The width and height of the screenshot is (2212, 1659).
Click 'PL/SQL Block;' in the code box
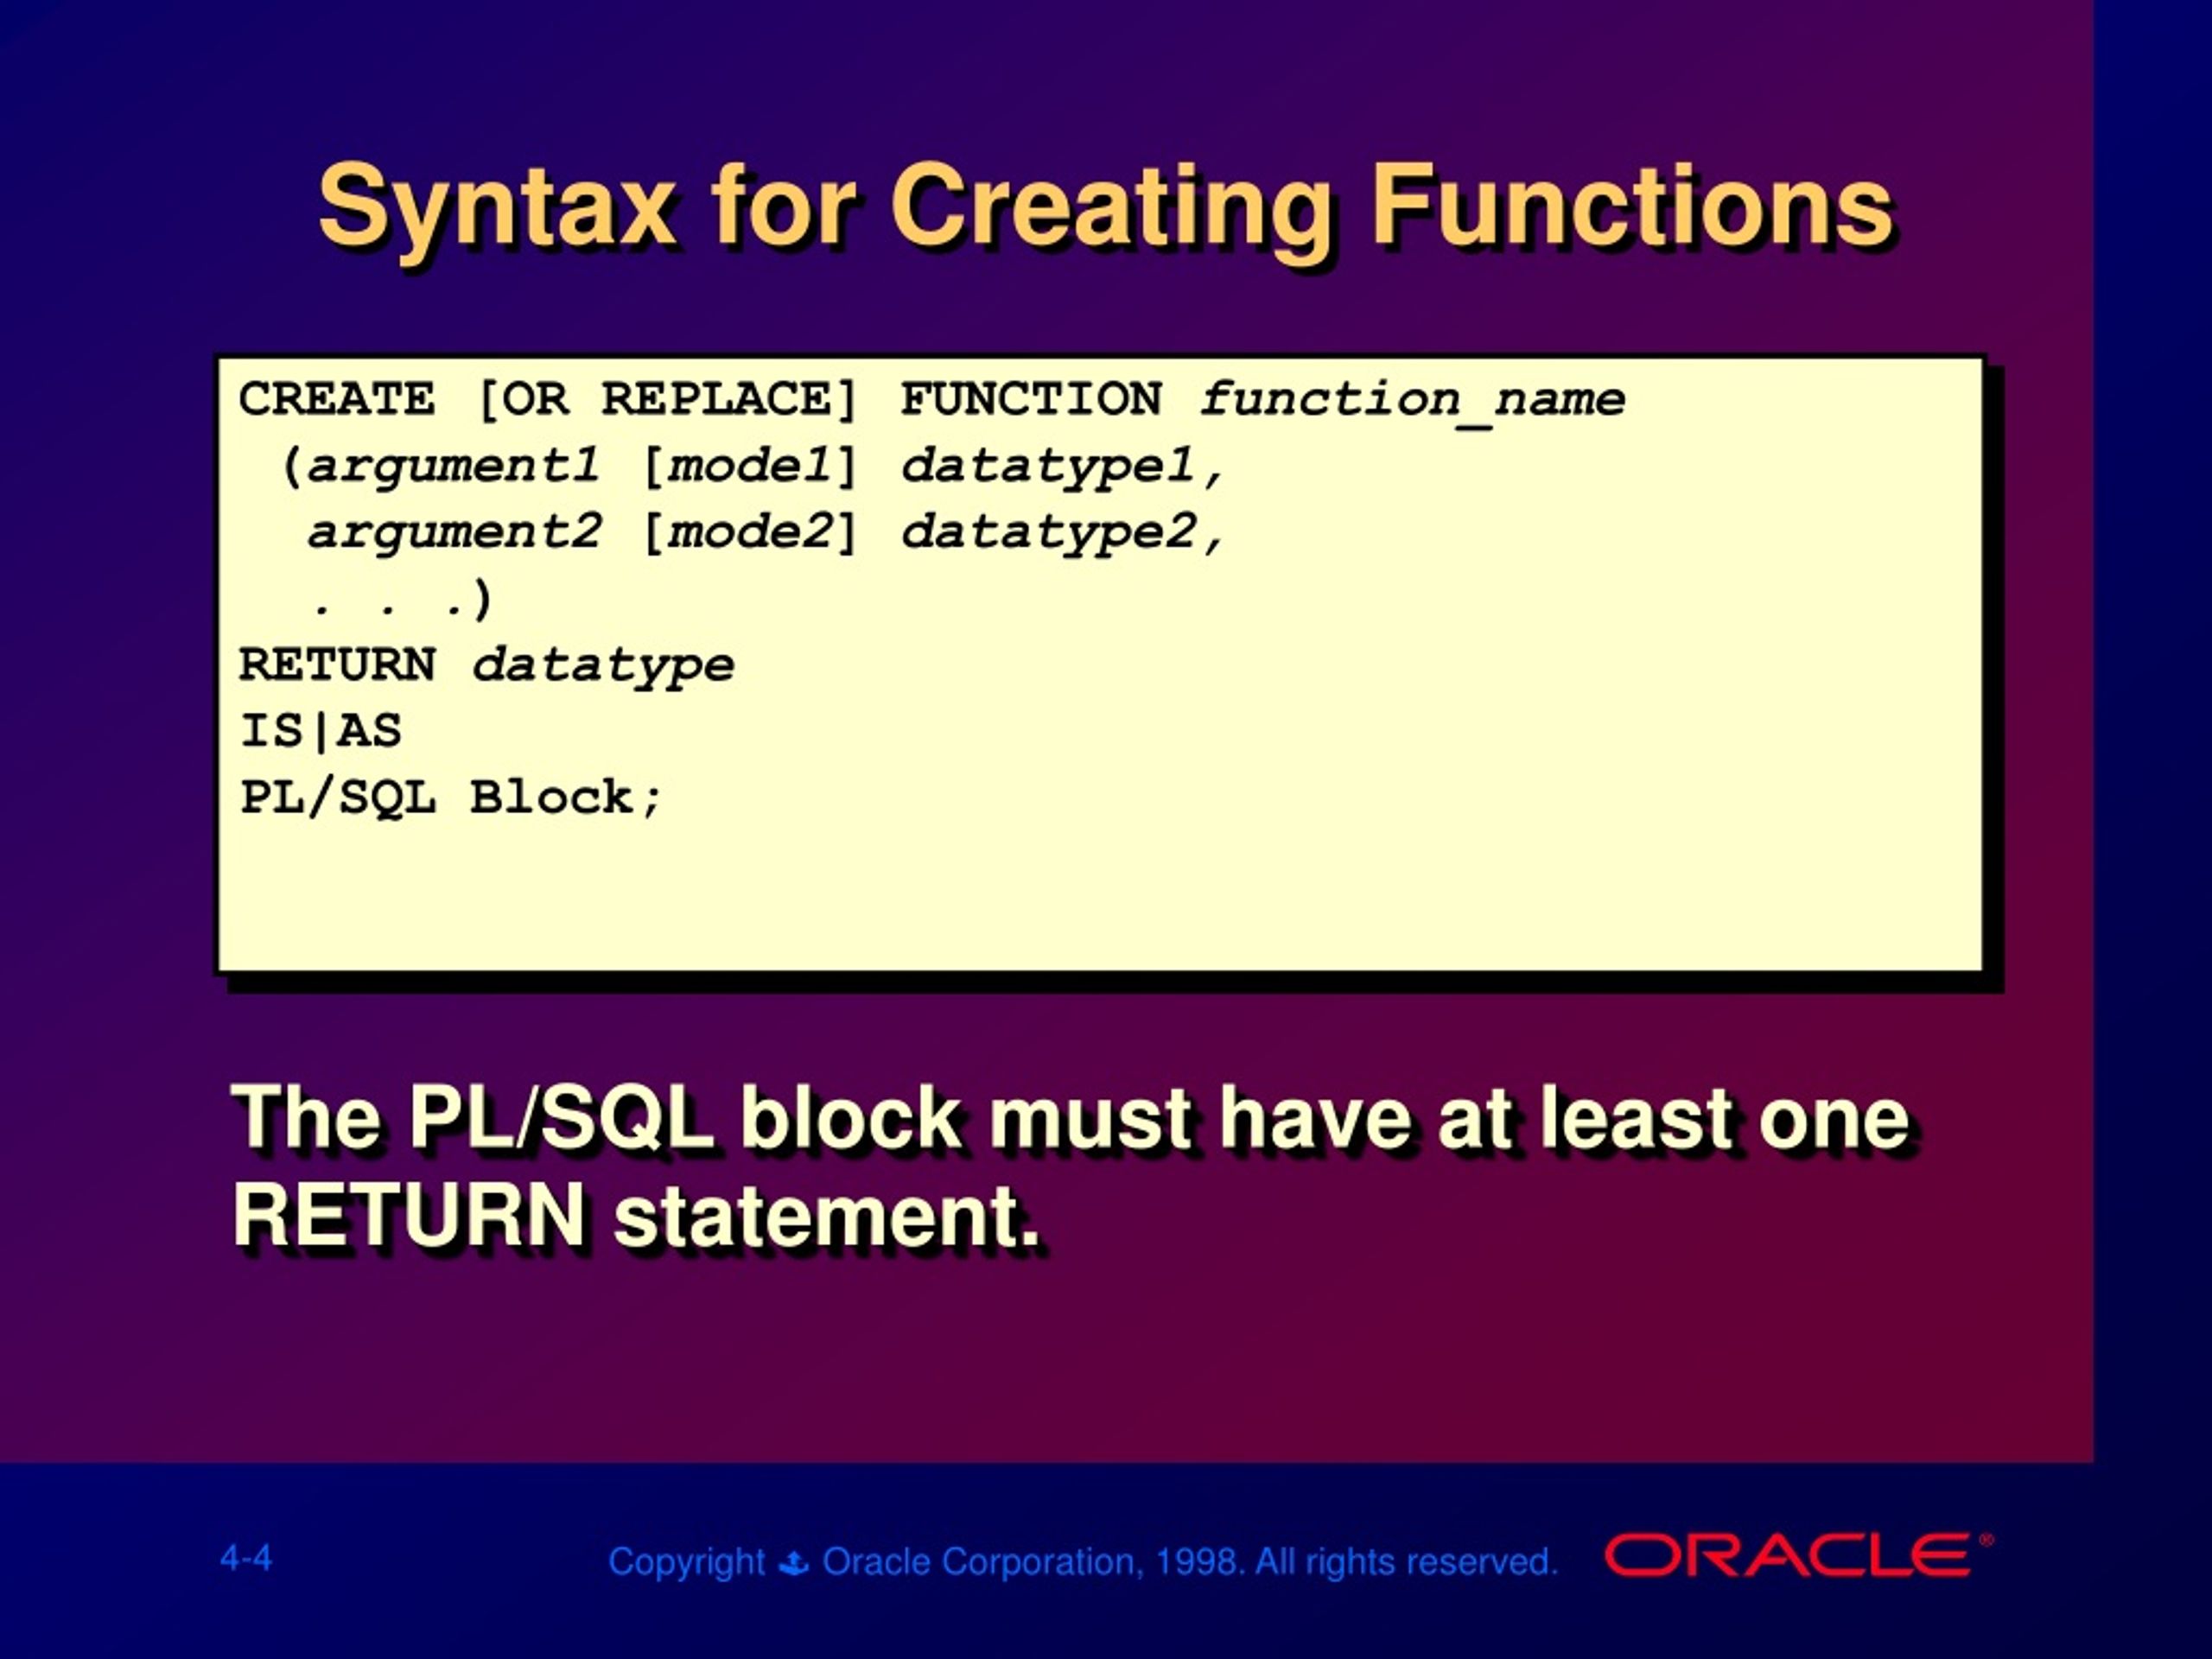pyautogui.click(x=450, y=798)
